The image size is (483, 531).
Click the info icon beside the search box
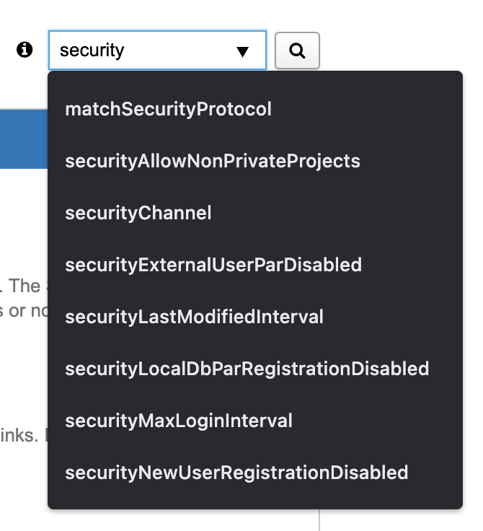[25, 50]
